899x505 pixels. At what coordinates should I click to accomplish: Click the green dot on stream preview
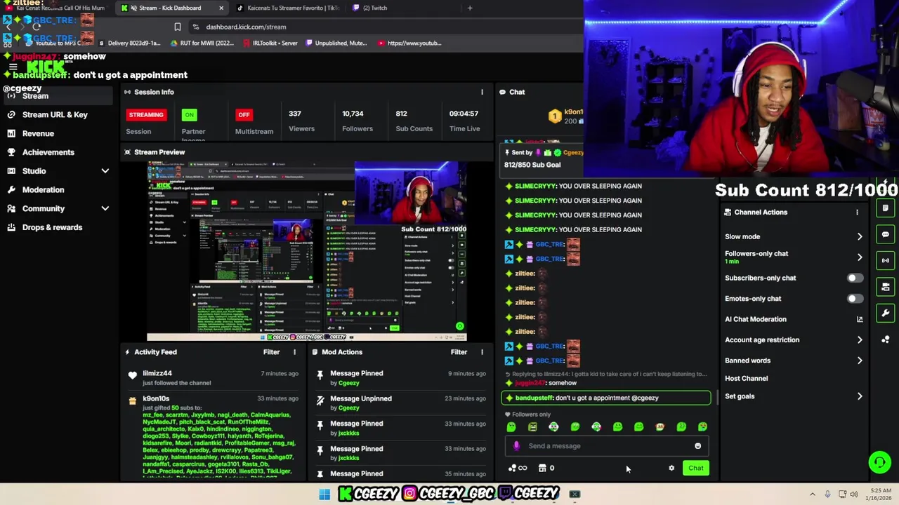click(x=459, y=326)
